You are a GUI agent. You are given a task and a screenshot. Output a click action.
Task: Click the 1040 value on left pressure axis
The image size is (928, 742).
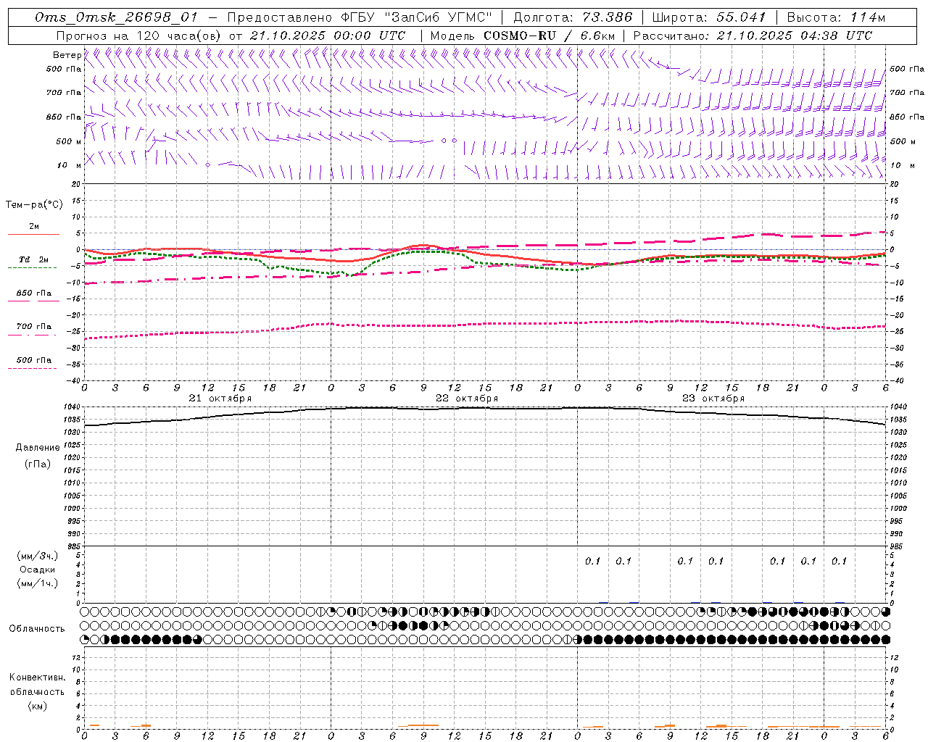(72, 407)
